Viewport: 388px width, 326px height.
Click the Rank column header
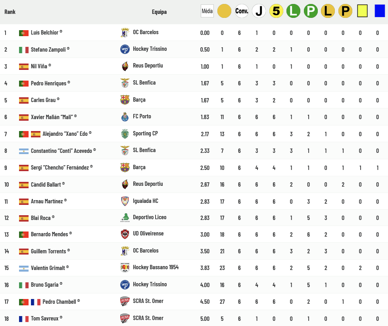point(10,12)
